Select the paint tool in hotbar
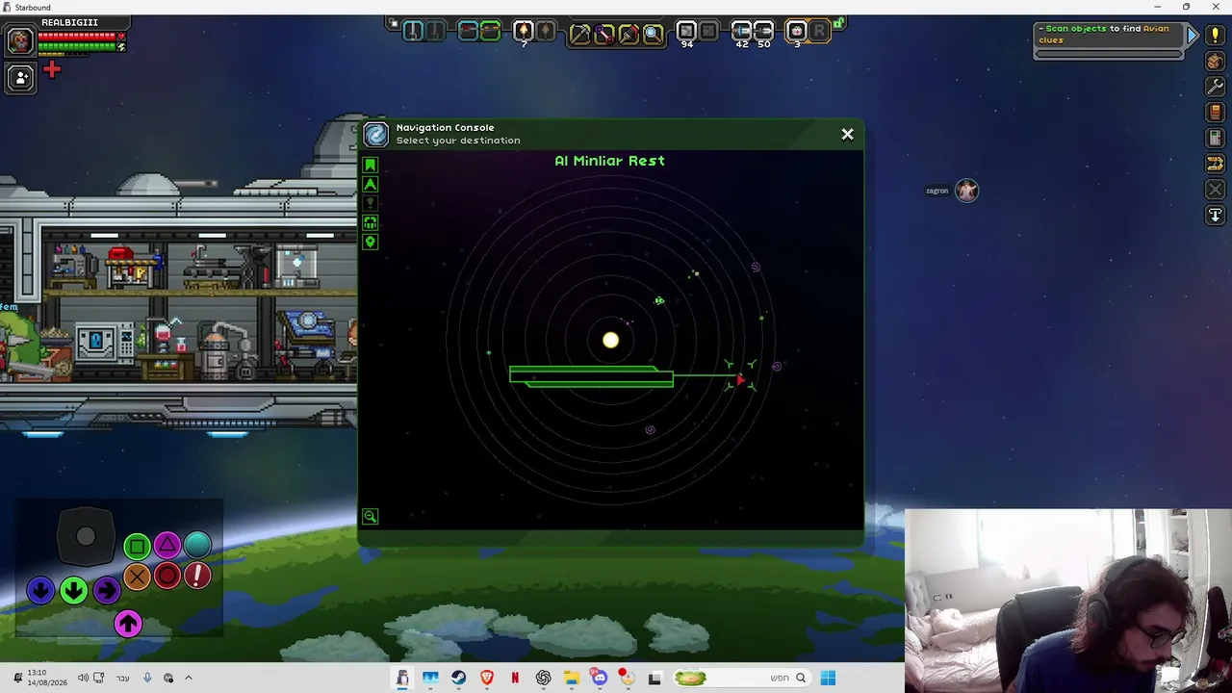This screenshot has width=1232, height=693. click(x=629, y=34)
